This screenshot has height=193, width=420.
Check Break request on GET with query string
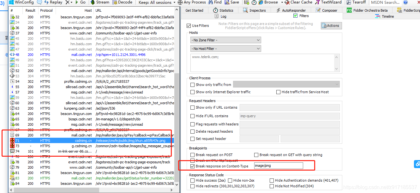pos(256,155)
